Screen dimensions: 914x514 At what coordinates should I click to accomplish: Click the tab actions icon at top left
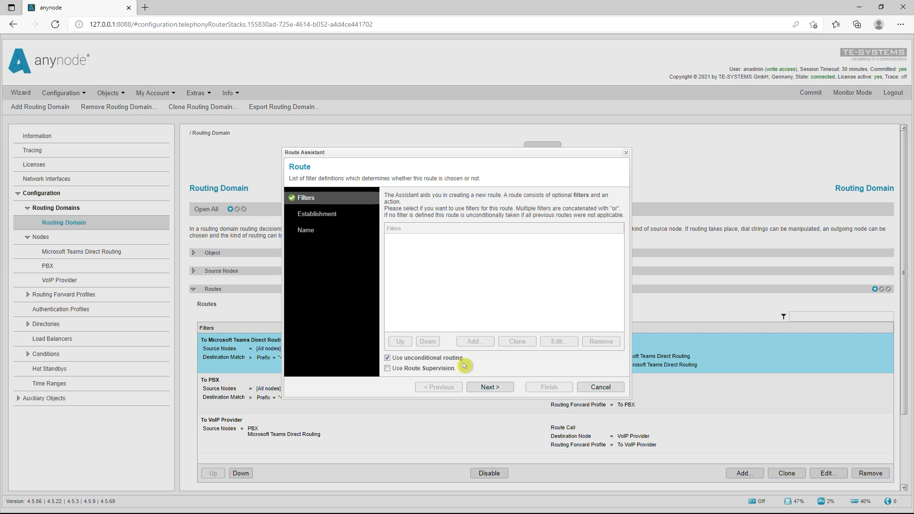pyautogui.click(x=11, y=8)
